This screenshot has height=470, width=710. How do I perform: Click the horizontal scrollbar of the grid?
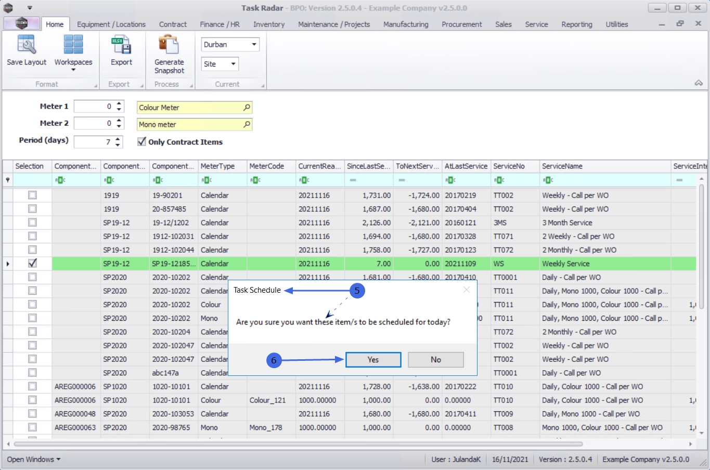coord(298,444)
